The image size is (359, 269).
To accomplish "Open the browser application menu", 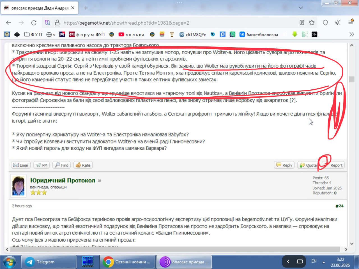I will tap(351, 22).
